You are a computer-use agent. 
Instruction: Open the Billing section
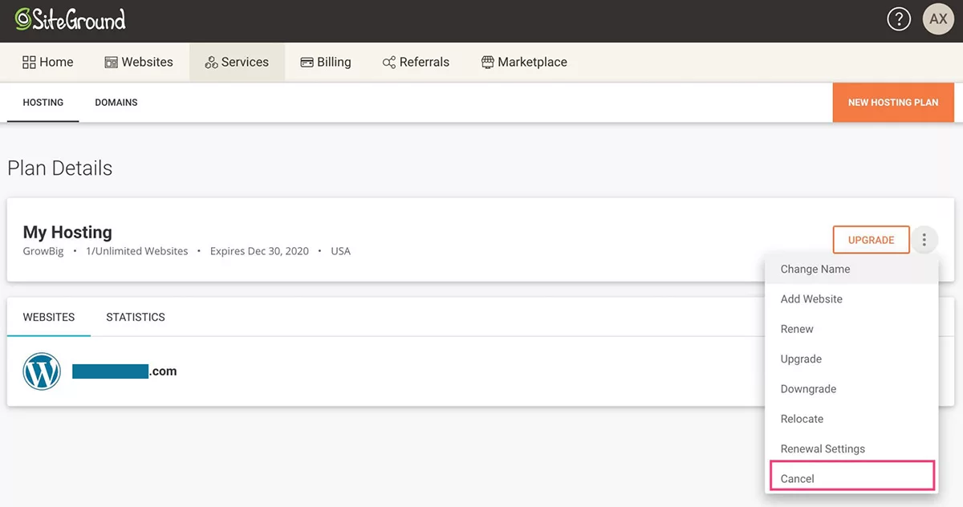click(x=325, y=62)
